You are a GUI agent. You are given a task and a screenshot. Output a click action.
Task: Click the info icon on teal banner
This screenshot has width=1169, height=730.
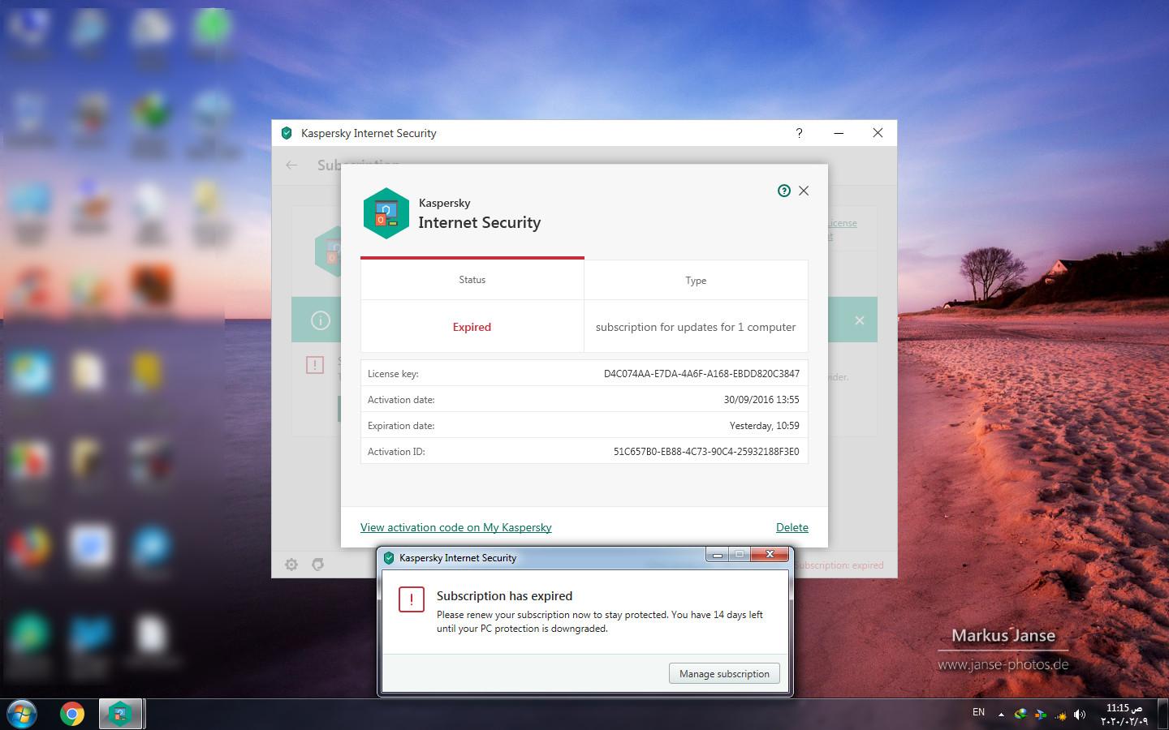pos(321,320)
